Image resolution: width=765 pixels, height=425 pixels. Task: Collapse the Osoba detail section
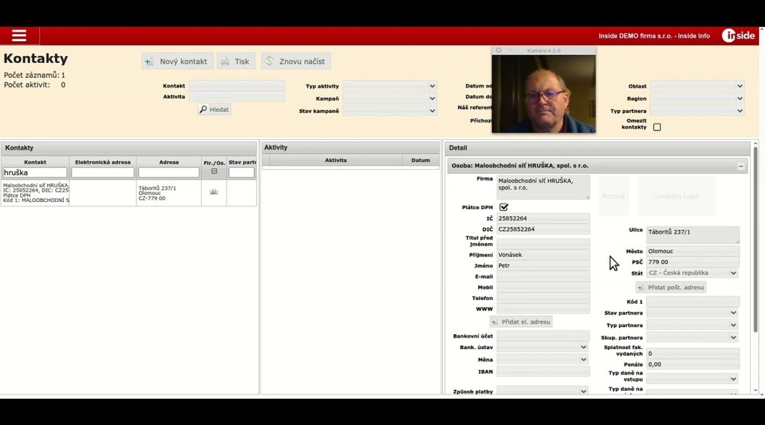(741, 167)
